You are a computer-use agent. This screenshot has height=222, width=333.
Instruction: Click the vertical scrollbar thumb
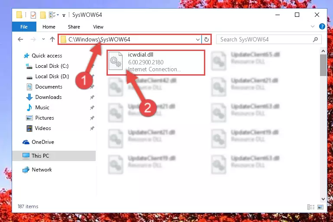click(x=323, y=65)
